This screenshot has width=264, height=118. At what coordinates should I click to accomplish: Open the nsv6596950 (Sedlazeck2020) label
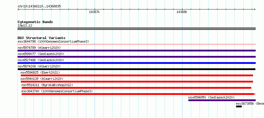click(x=211, y=97)
